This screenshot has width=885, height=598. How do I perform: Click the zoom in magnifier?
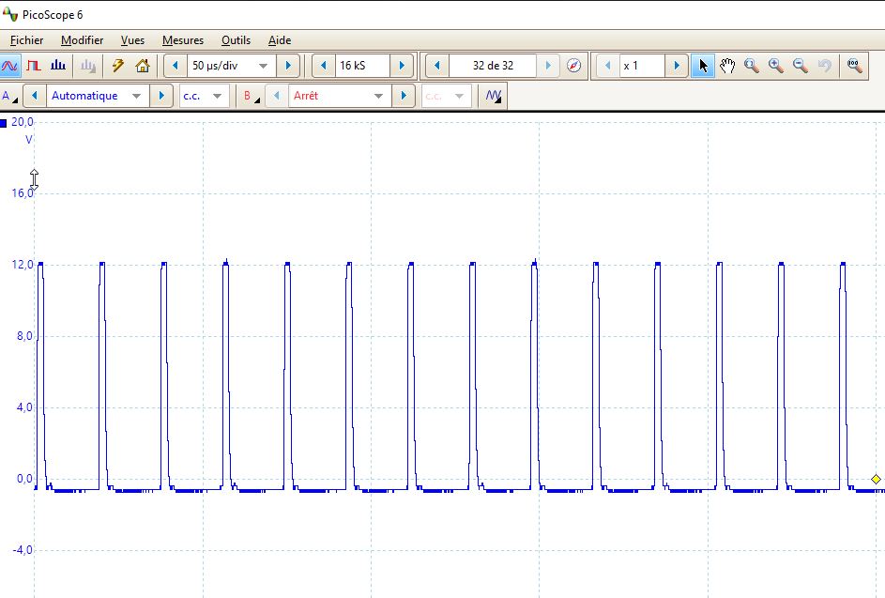pyautogui.click(x=775, y=66)
